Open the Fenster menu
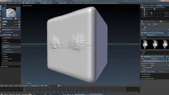Image resolution: width=169 pixels, height=95 pixels. click(15, 3)
